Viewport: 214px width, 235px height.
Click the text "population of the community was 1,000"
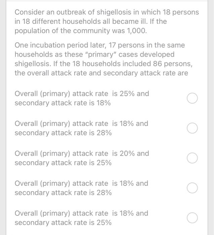80,31
